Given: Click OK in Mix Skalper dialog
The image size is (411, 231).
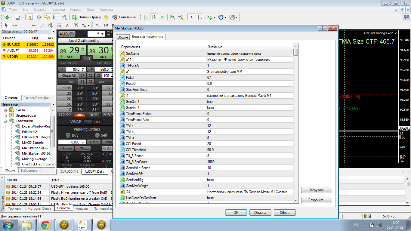Looking at the screenshot, I should click(x=236, y=213).
